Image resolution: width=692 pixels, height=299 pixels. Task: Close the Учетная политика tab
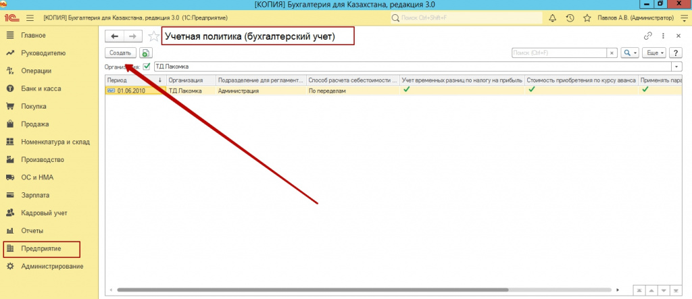click(678, 36)
